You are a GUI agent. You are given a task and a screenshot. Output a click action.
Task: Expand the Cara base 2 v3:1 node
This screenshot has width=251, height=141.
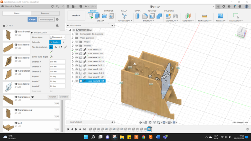click(x=73, y=69)
